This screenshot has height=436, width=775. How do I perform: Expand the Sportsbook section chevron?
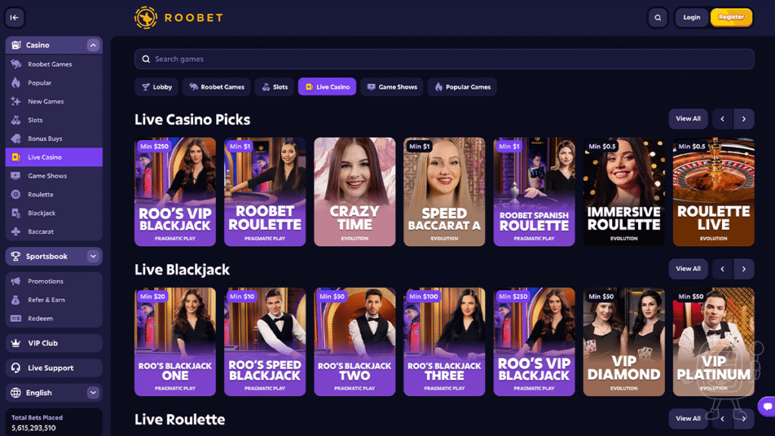(x=93, y=256)
